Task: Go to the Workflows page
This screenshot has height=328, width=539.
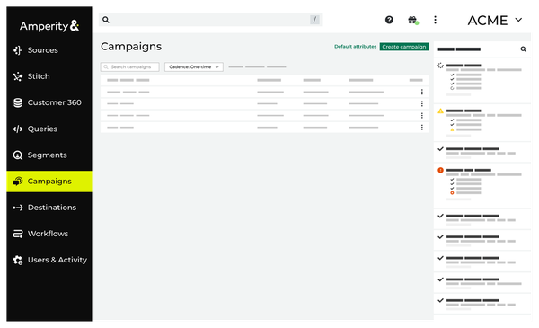Action: click(49, 234)
